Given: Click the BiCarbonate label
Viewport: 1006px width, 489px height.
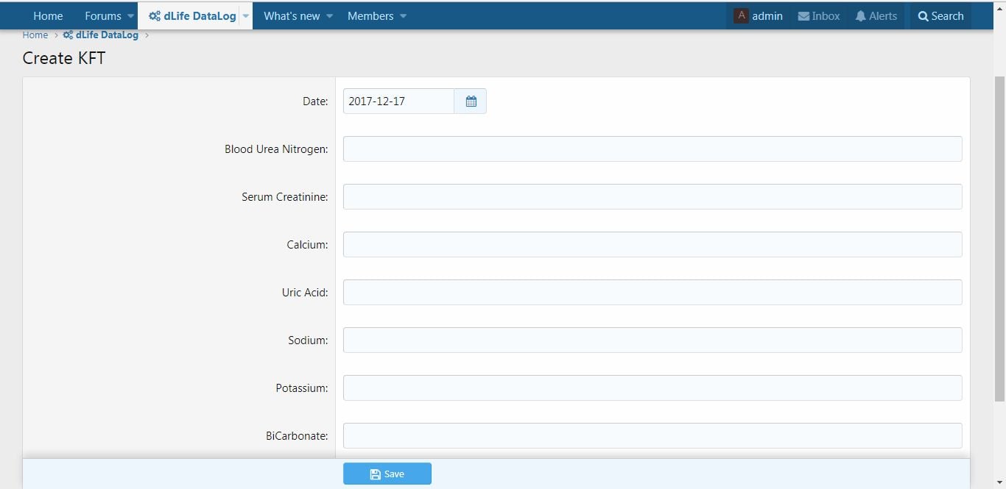Looking at the screenshot, I should [x=297, y=436].
